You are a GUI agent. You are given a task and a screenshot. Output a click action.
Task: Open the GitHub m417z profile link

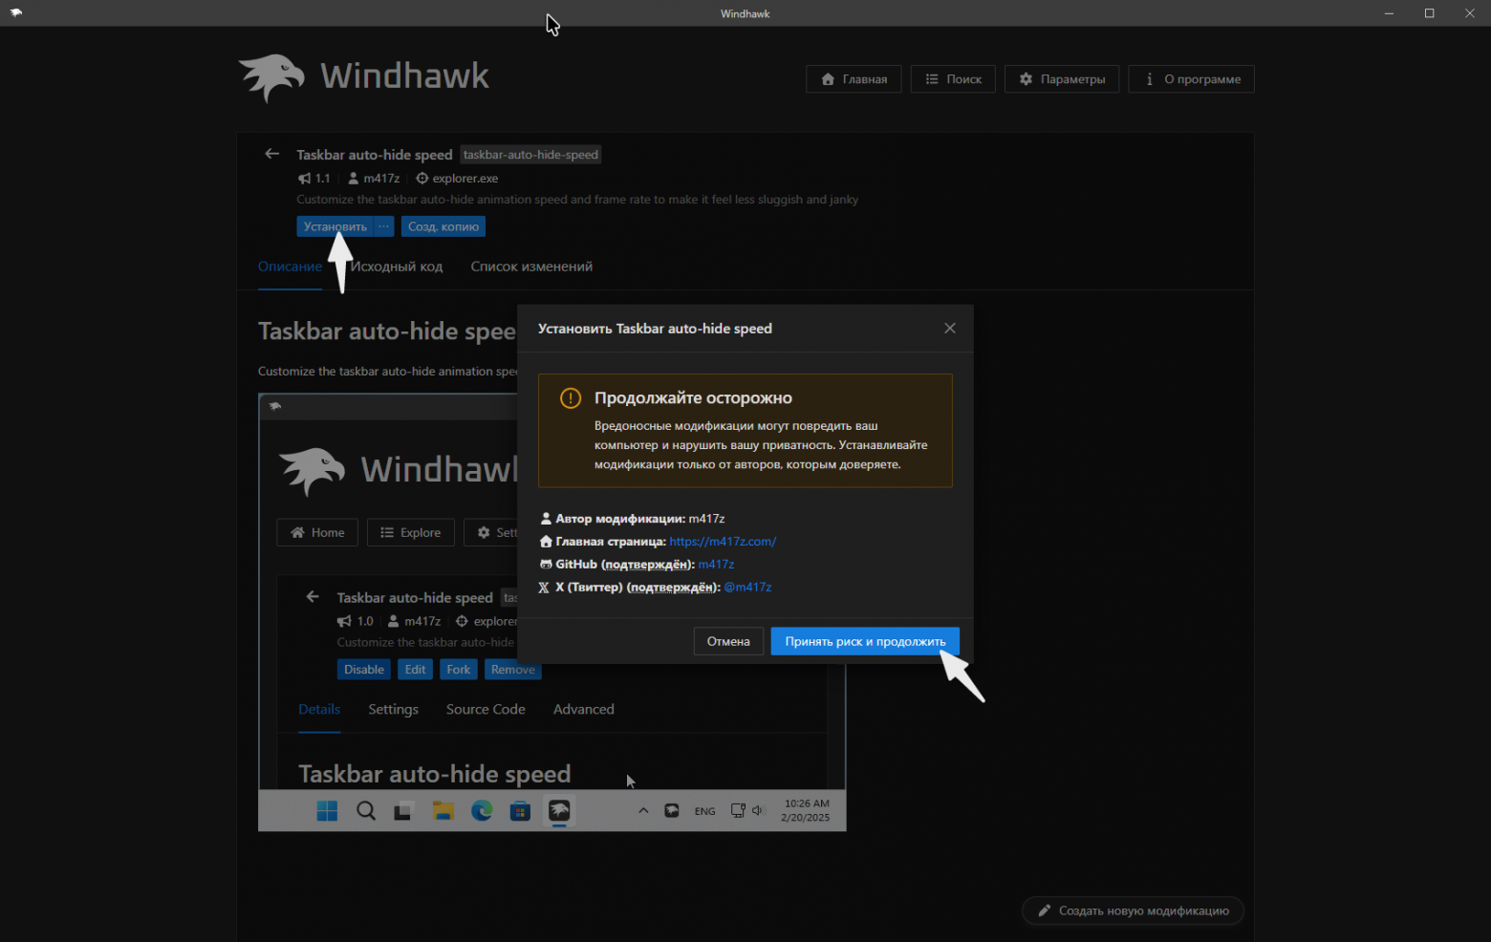716,564
